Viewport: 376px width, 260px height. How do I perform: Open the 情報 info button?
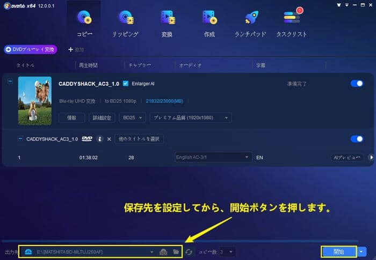coord(71,118)
